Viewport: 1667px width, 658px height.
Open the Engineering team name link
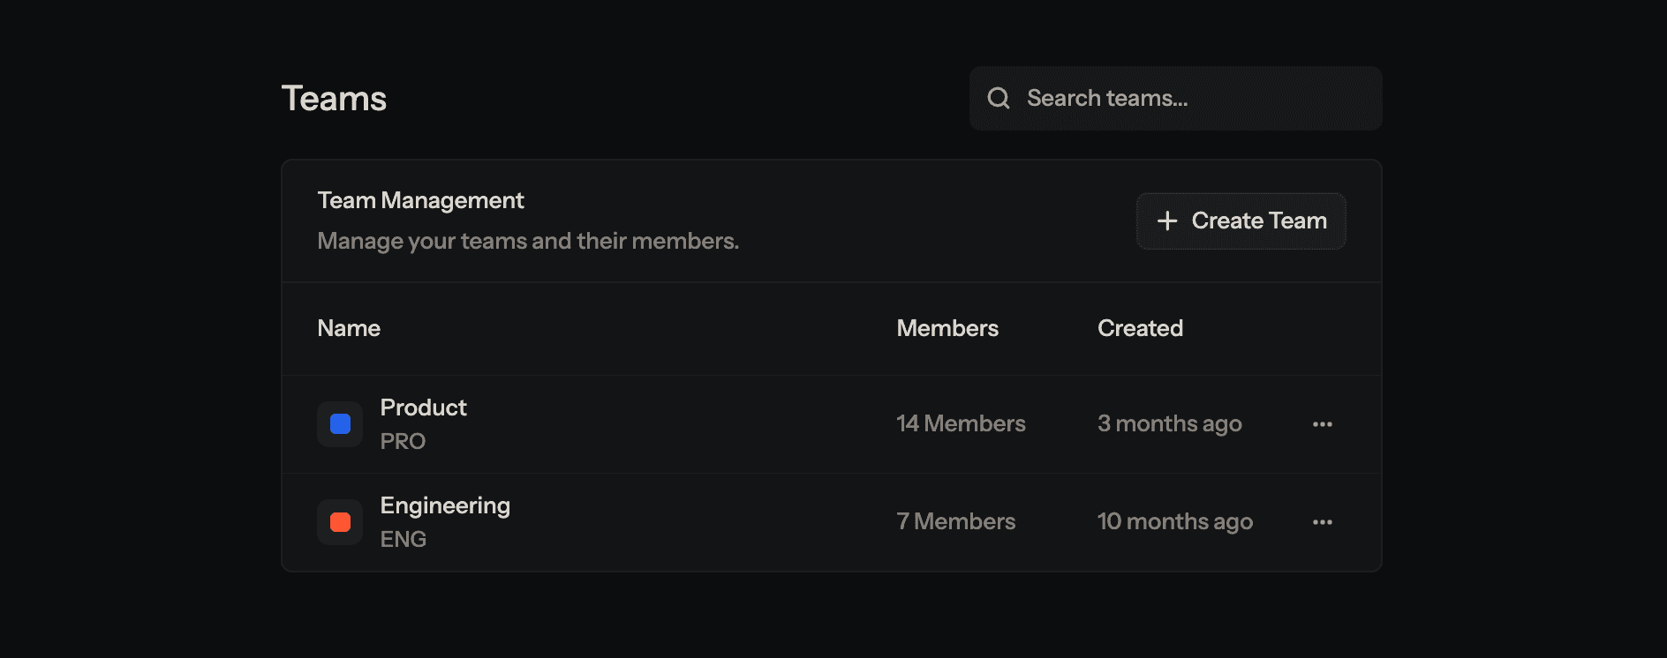click(x=445, y=505)
